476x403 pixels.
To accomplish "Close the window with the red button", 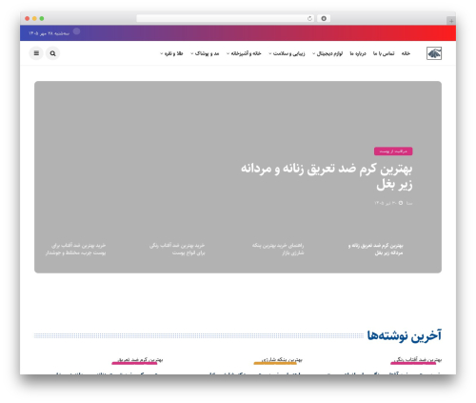I will point(28,19).
